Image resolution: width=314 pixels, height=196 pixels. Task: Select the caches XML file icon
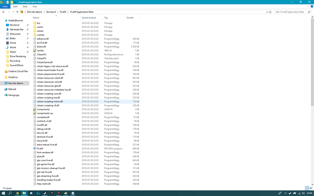[35, 50]
